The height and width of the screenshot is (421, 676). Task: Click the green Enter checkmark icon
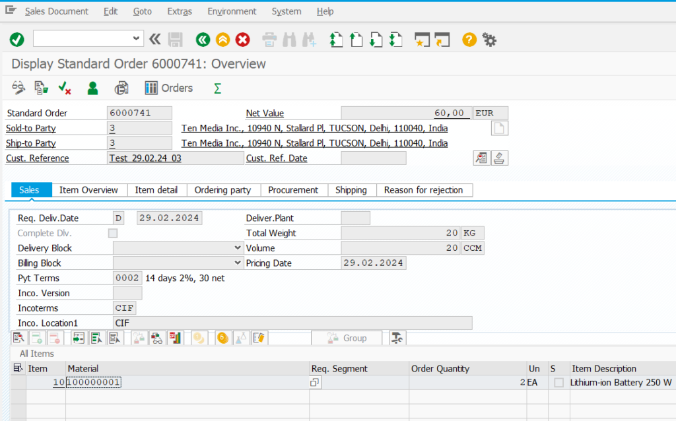coord(17,40)
